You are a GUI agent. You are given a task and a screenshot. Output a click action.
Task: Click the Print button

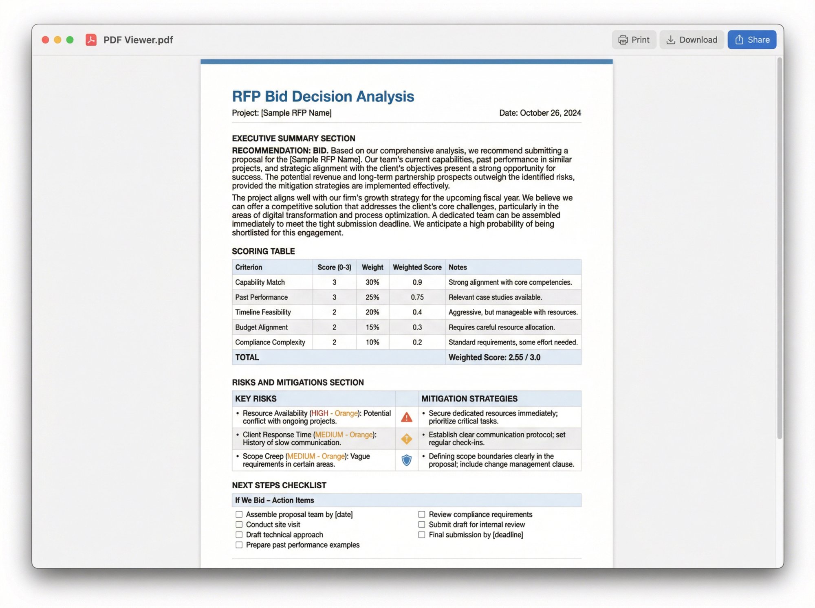click(634, 40)
